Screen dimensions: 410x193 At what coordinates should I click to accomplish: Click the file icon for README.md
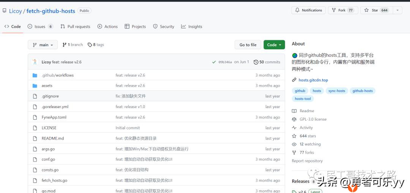tap(35, 138)
